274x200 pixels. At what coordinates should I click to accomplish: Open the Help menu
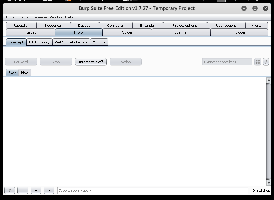[x=69, y=17]
